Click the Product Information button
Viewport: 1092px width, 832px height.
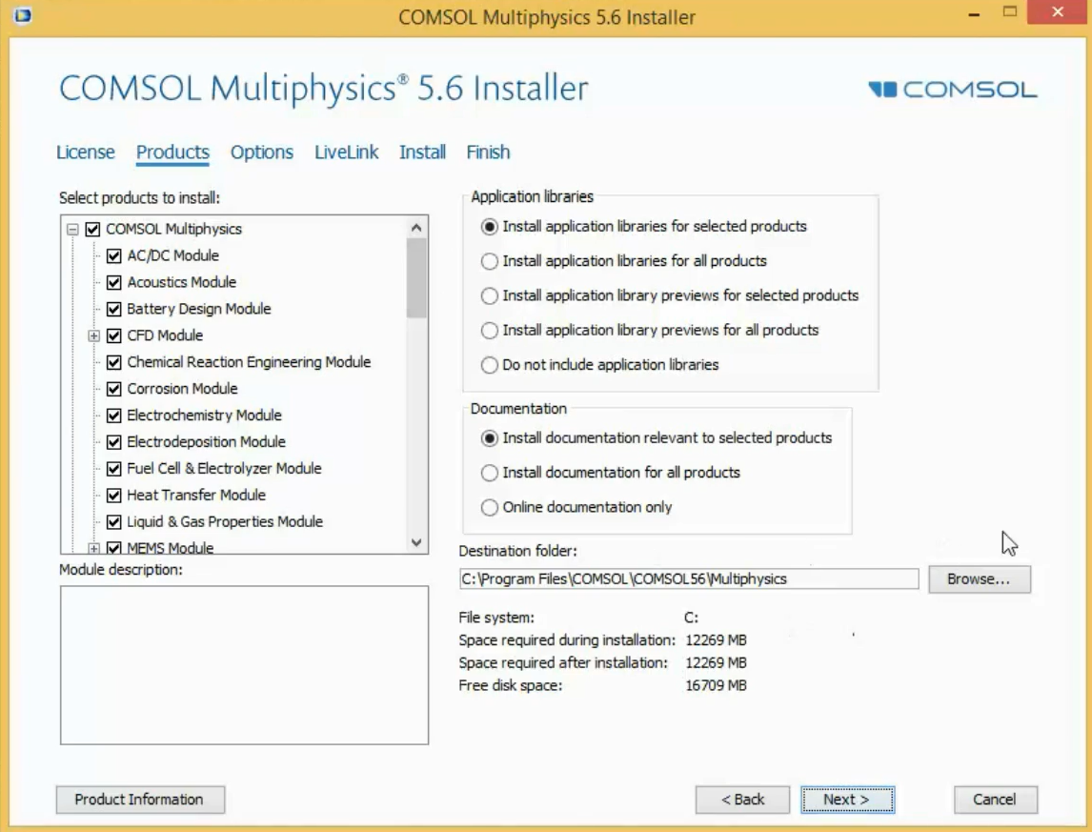(x=140, y=800)
